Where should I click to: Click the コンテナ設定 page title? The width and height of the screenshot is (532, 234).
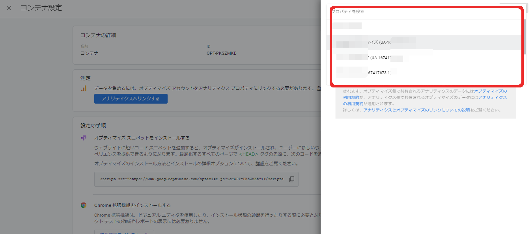(41, 8)
